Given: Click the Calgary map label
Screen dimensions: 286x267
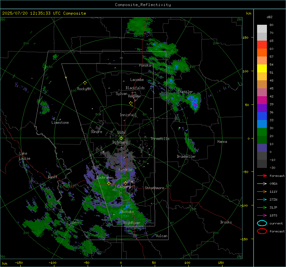Looking at the screenshot, I should click(124, 187).
